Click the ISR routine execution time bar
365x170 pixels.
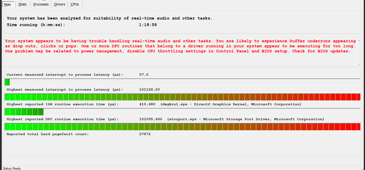click(24, 112)
